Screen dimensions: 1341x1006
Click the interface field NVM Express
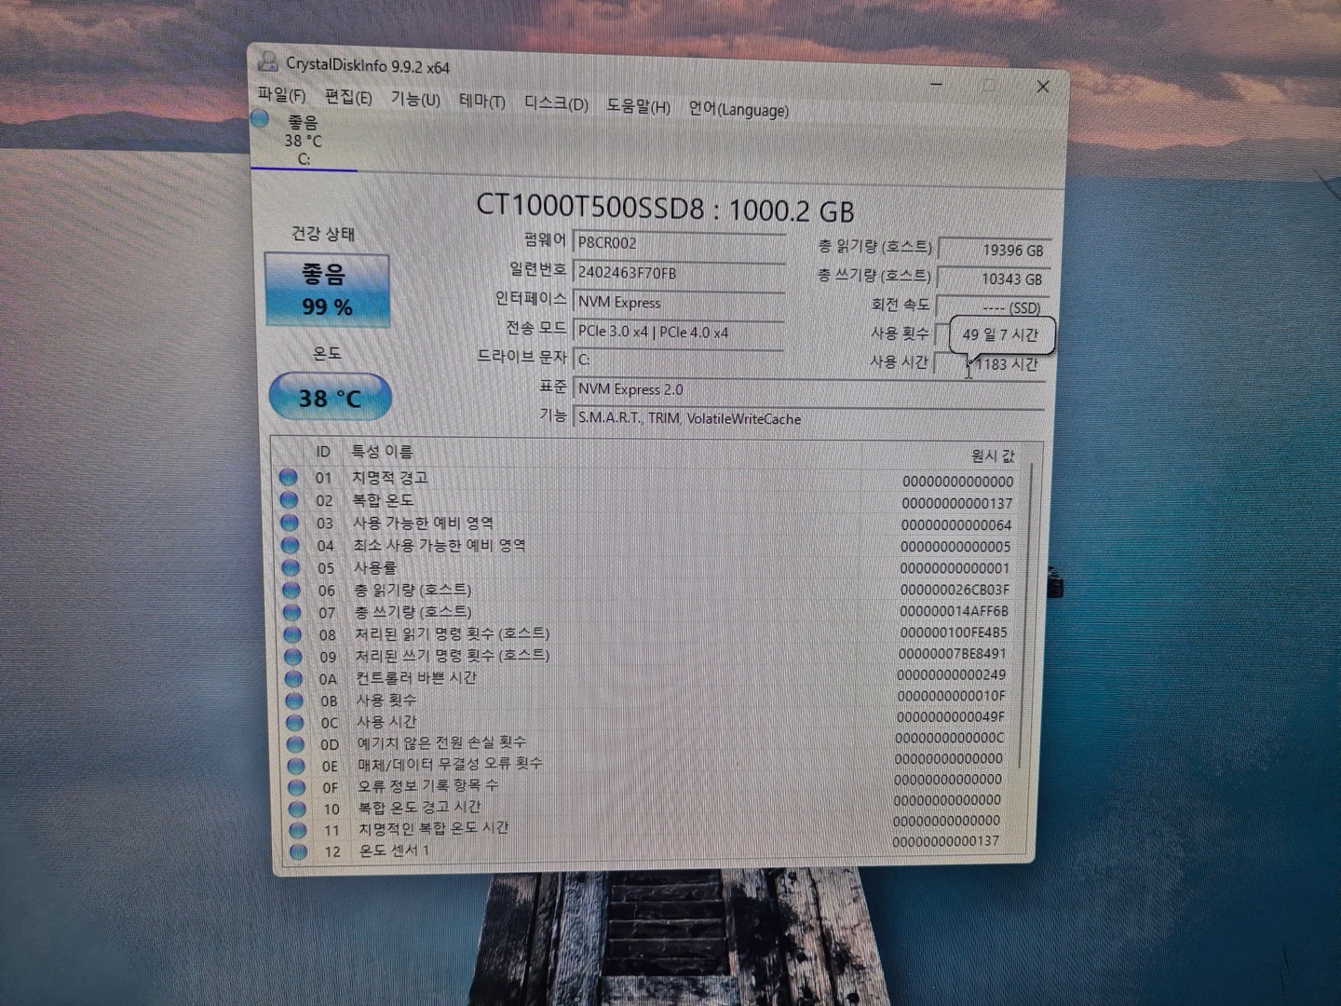click(x=678, y=303)
